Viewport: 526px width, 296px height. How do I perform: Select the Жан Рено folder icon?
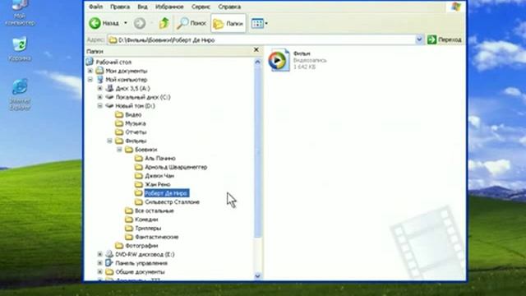(x=139, y=184)
